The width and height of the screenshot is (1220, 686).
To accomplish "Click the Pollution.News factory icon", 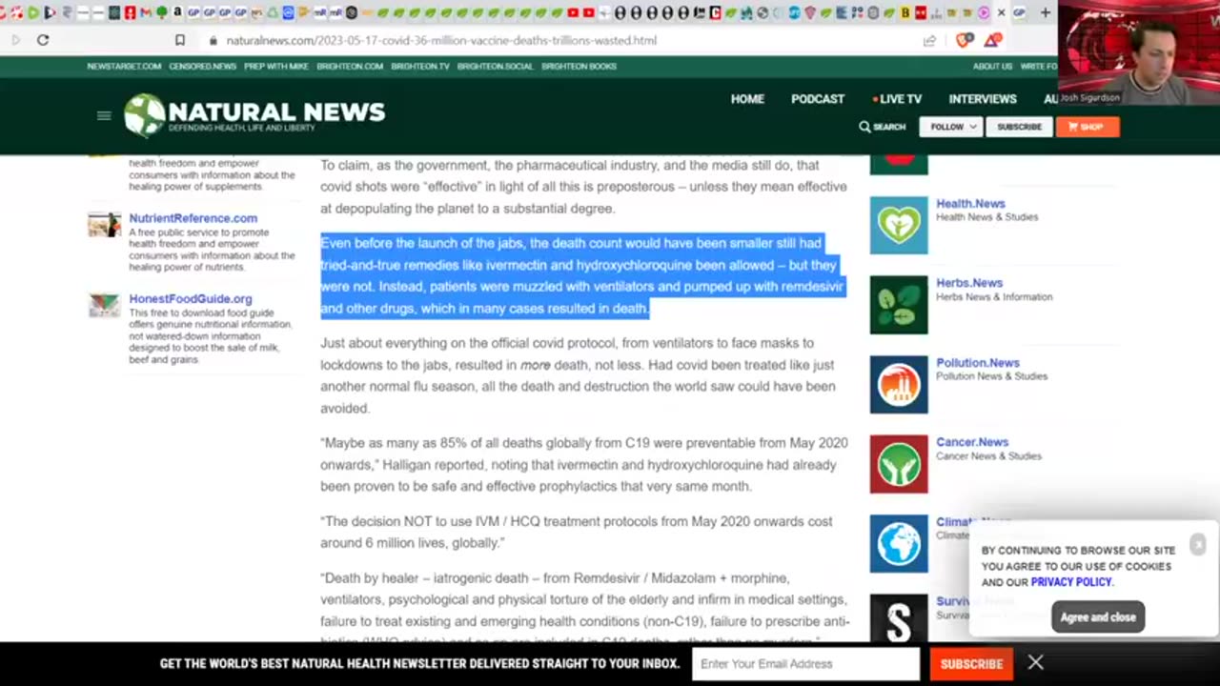I will (899, 385).
